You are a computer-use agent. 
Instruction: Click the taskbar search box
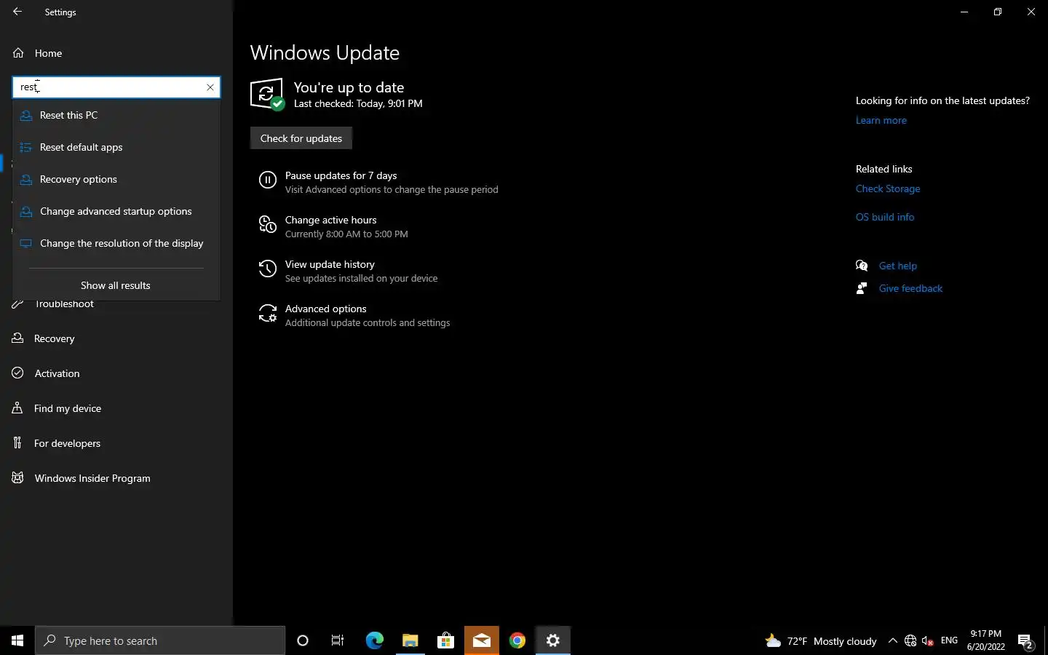[x=160, y=640]
